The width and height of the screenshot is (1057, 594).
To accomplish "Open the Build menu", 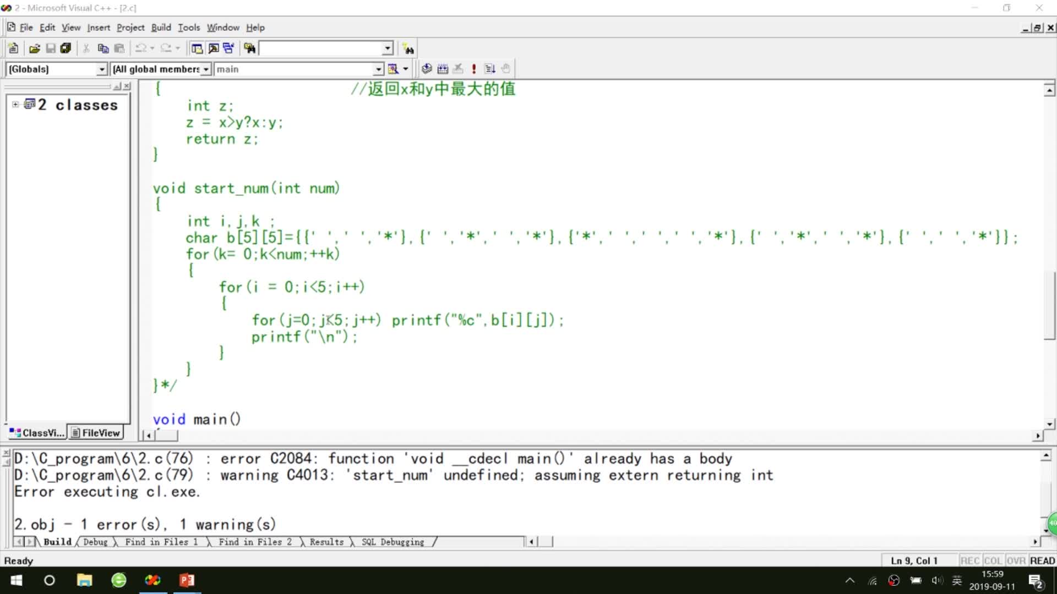I will coord(161,28).
